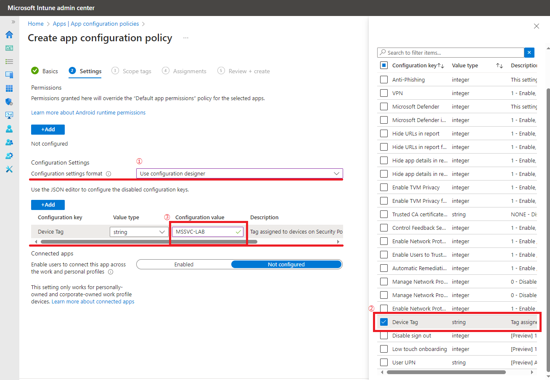Click the Microsoft Intune admin center title
This screenshot has width=550, height=380.
coord(51,8)
